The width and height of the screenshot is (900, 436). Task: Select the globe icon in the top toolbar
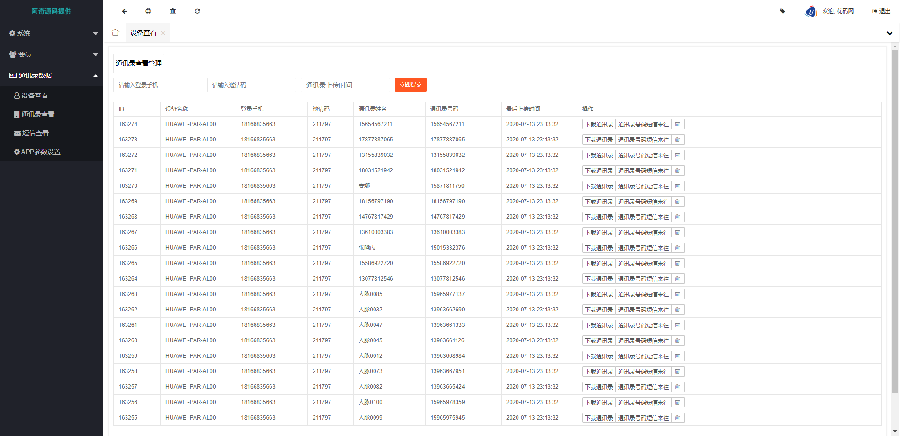(148, 11)
